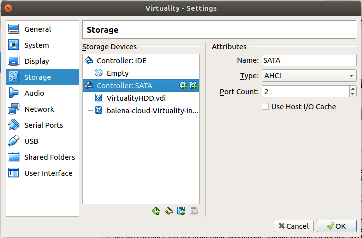Screen dimensions: 362x238
Task: Click the Display screen icon
Action: 13,61
